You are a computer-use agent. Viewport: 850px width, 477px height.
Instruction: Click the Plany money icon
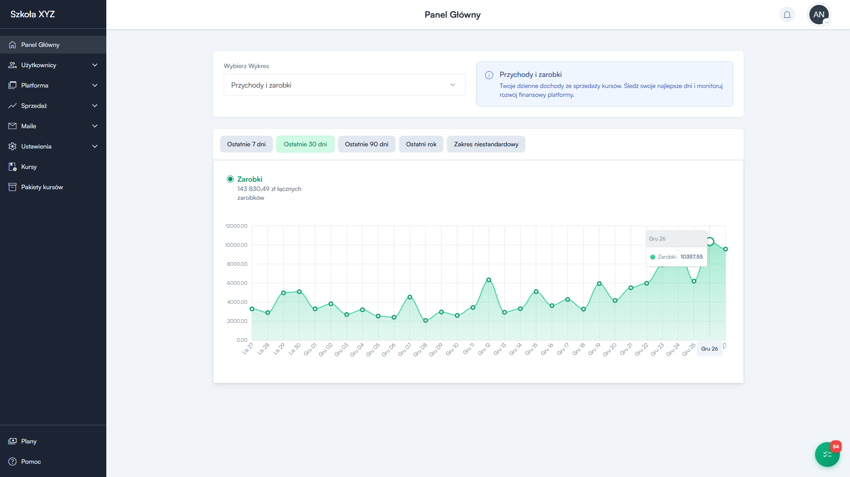12,441
